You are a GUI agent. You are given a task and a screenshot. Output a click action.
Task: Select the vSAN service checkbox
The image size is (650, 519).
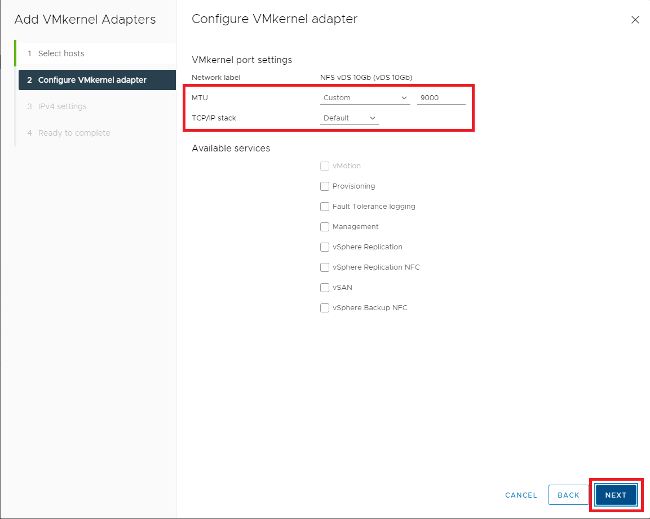point(325,288)
